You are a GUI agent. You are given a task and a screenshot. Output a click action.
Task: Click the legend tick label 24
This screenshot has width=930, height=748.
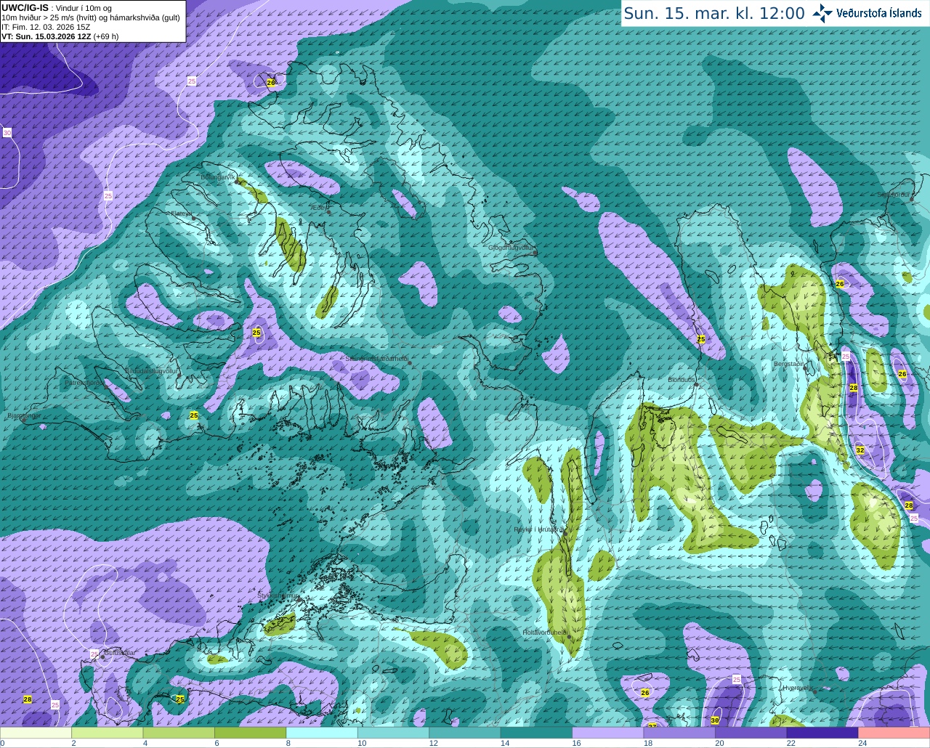tap(862, 743)
